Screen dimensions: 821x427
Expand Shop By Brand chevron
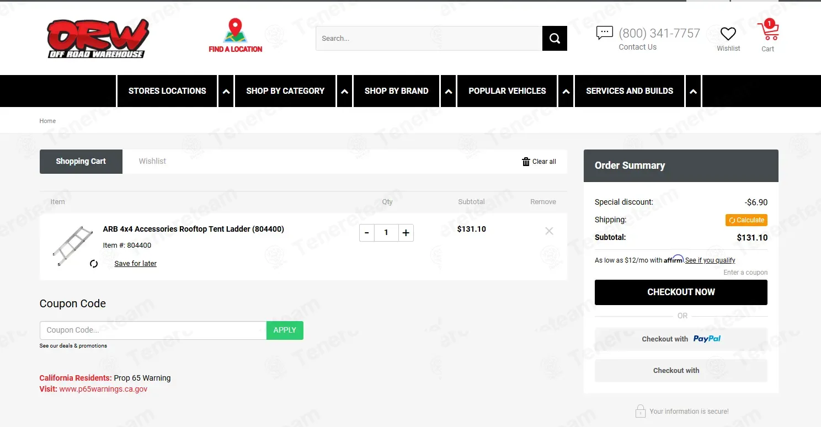click(449, 91)
